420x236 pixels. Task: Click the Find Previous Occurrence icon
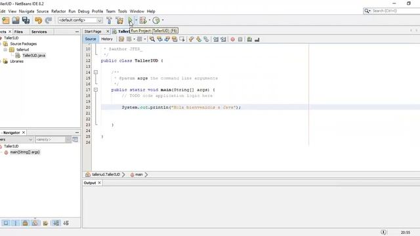[x=159, y=39]
